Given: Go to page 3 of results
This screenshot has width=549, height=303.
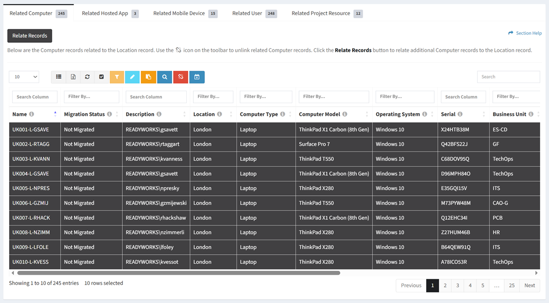Looking at the screenshot, I should click(x=457, y=285).
